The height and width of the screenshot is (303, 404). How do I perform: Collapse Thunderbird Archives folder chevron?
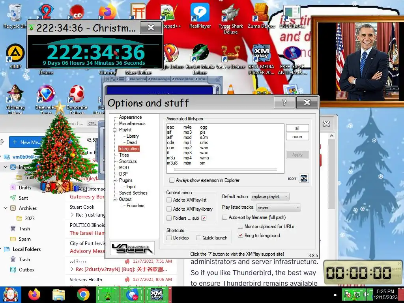coord(6,208)
